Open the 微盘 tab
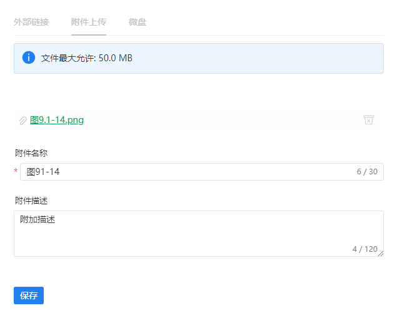The width and height of the screenshot is (395, 313). tap(137, 22)
